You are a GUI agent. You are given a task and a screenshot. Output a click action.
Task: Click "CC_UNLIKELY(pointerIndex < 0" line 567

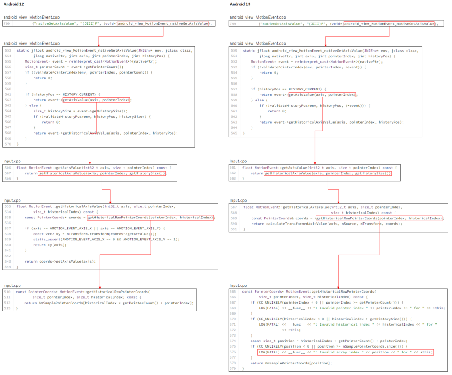coord(327,302)
